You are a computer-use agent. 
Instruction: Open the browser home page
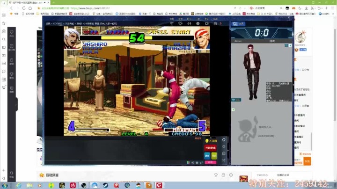pos(30,8)
